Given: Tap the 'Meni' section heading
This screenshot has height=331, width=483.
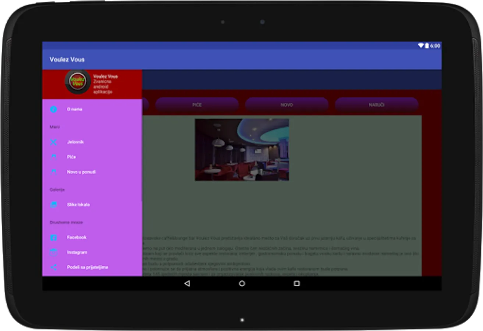Looking at the screenshot, I should click(55, 127).
